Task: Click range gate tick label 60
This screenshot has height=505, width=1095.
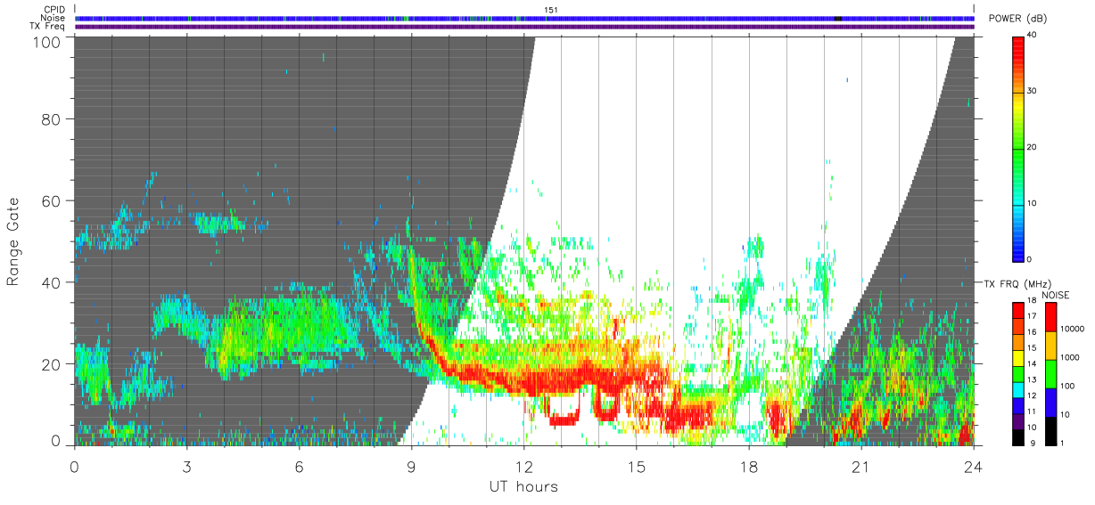Action: pyautogui.click(x=51, y=201)
